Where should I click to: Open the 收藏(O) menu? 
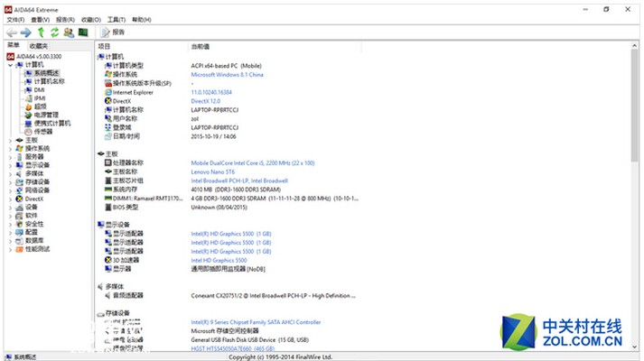click(x=90, y=20)
